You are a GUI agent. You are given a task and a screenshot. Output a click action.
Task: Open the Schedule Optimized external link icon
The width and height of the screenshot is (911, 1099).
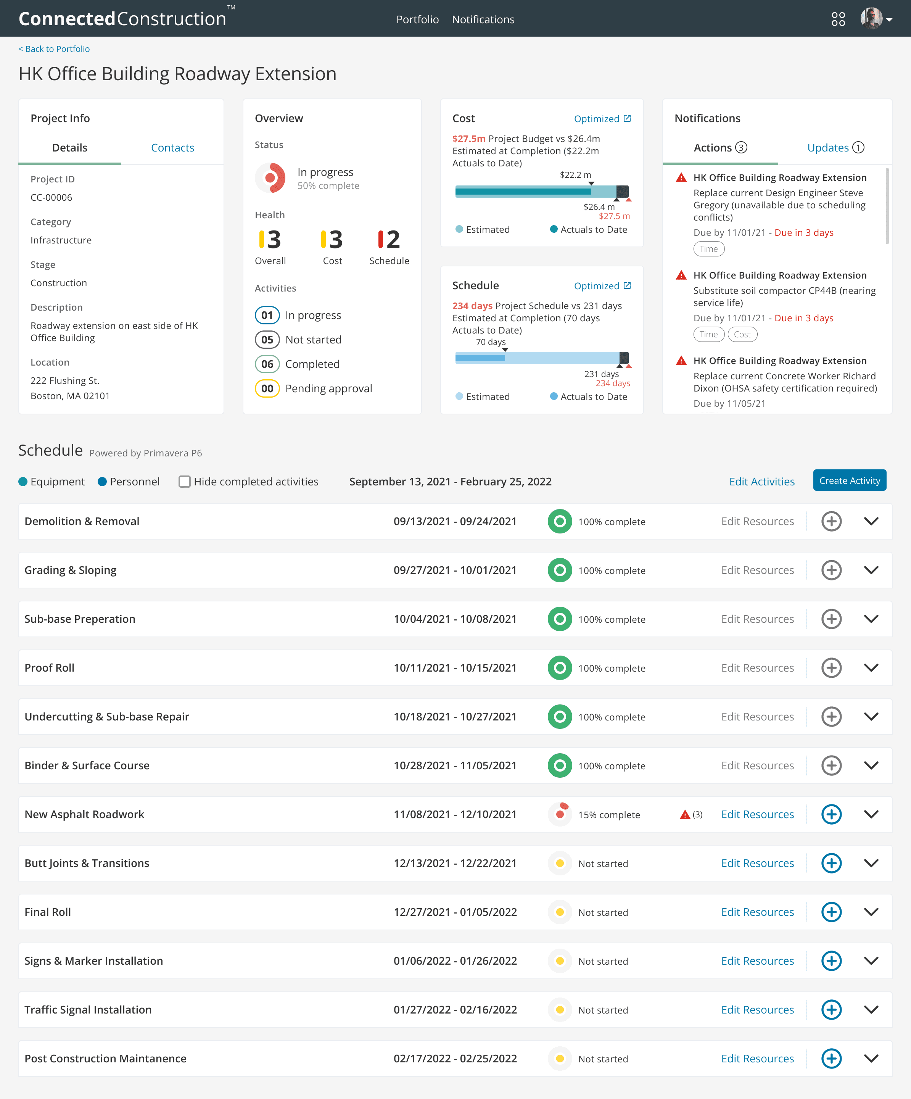point(627,285)
